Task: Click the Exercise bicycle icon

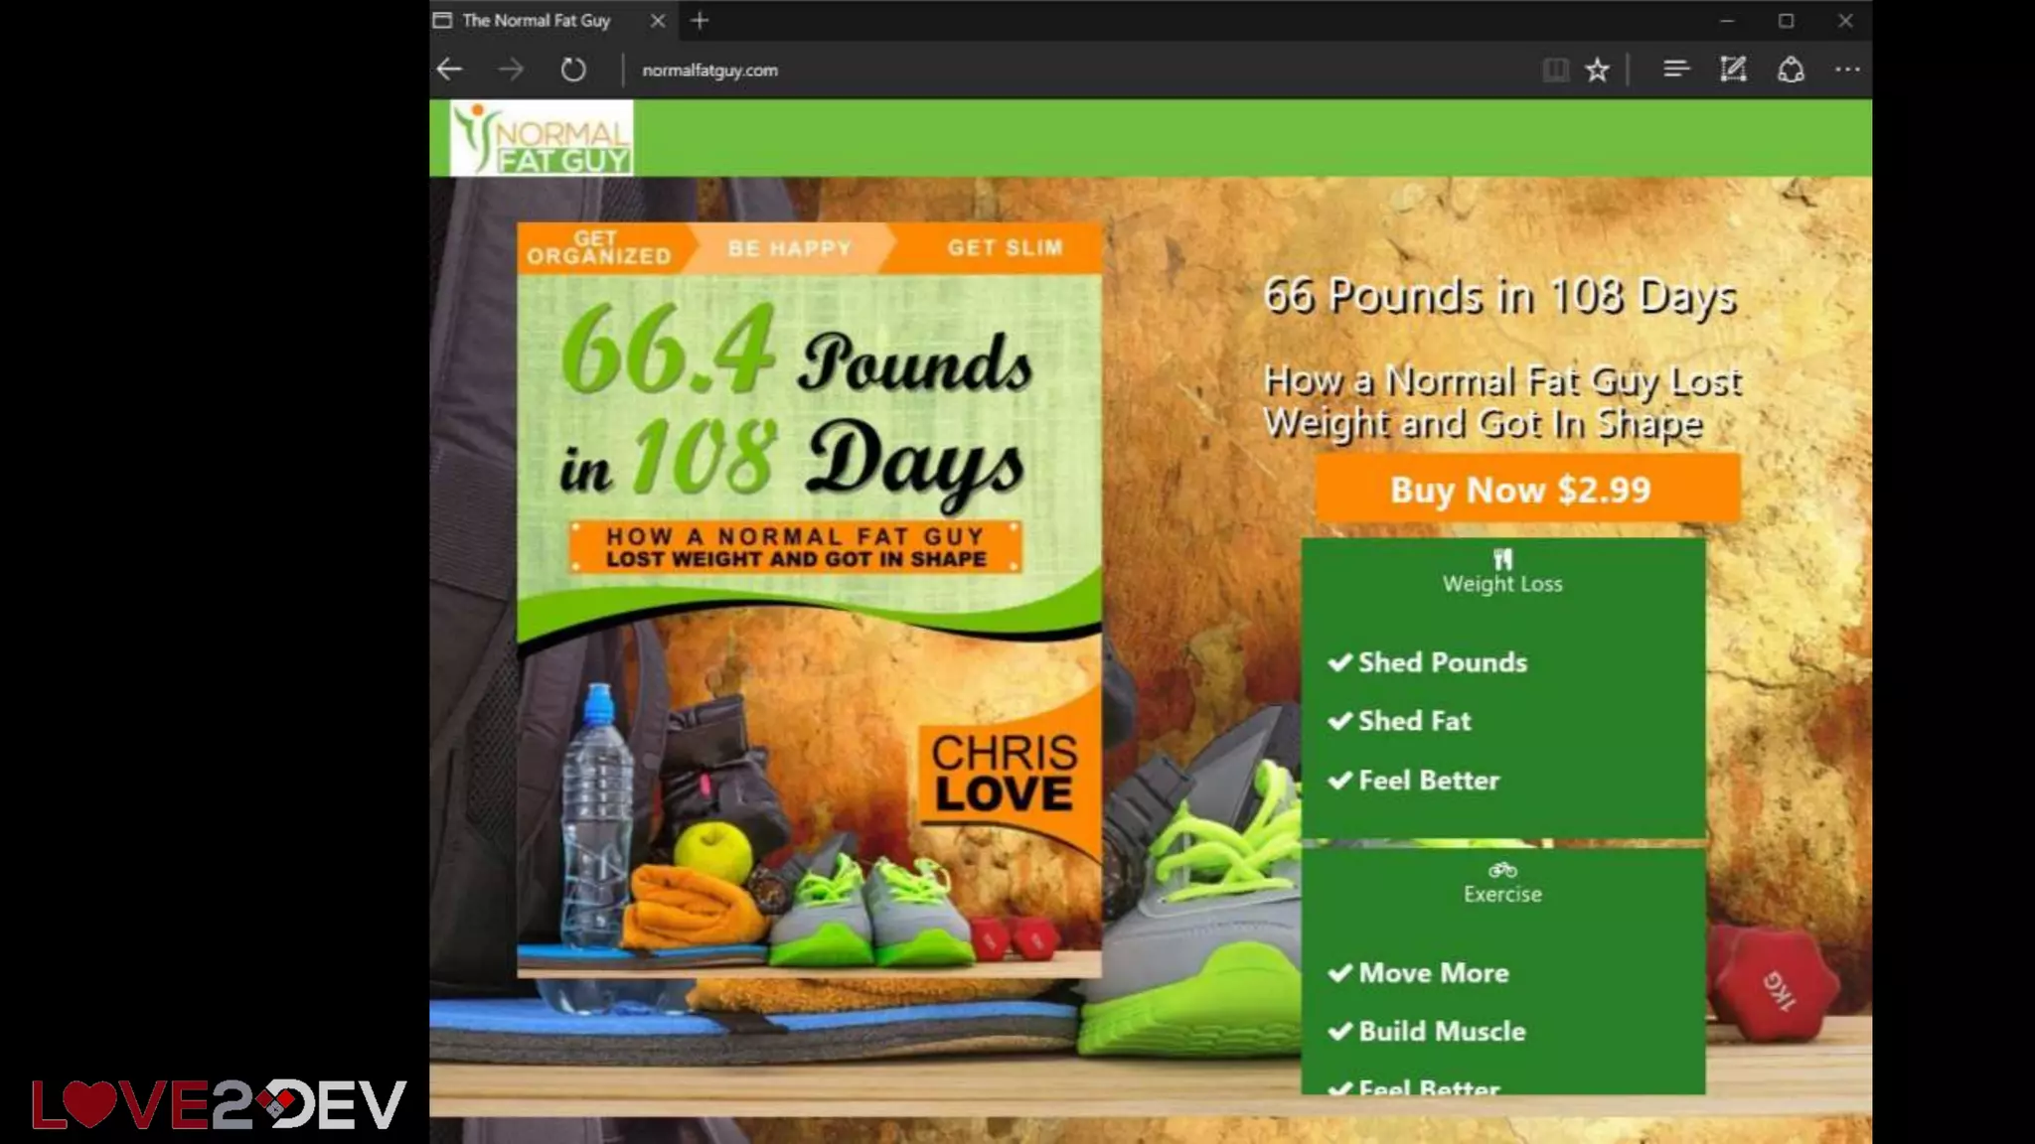Action: pos(1502,870)
